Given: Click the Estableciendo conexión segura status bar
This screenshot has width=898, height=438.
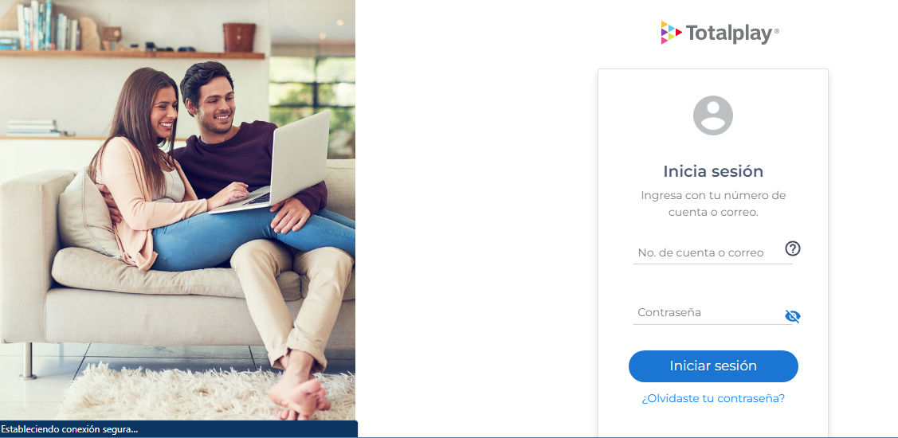Looking at the screenshot, I should tap(178, 428).
